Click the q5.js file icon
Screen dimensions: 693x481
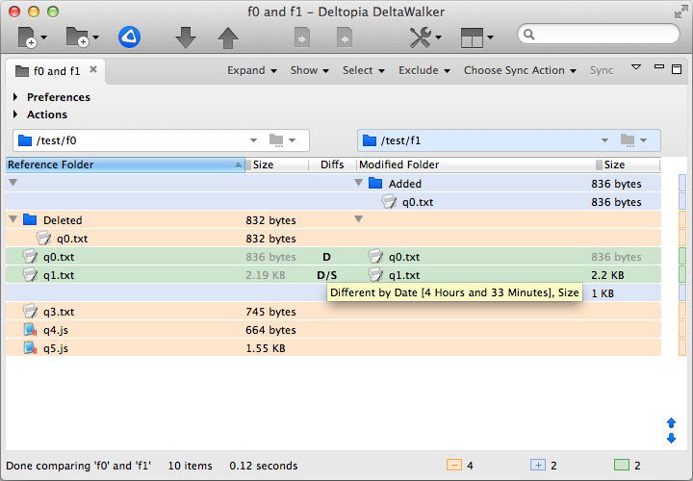click(x=30, y=348)
